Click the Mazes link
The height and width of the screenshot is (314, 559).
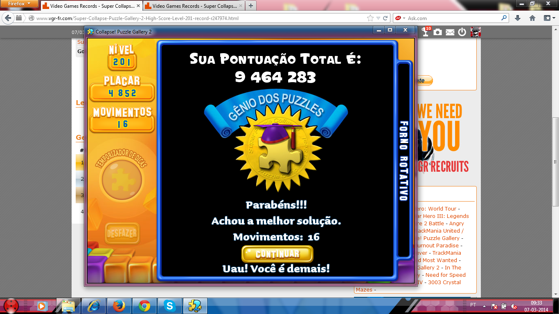(x=364, y=289)
